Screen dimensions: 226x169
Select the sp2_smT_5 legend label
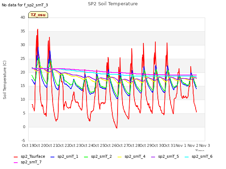(x=168, y=156)
